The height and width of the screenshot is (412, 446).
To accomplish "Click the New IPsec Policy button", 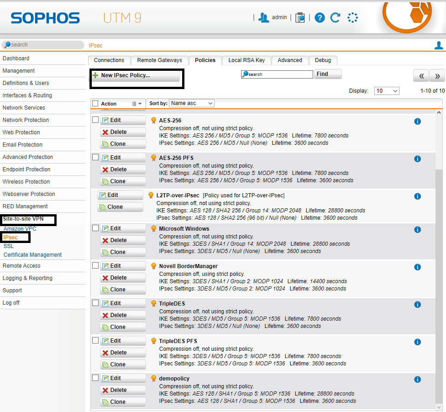I will click(136, 75).
